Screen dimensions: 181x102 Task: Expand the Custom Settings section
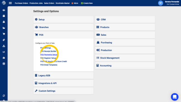63,91
